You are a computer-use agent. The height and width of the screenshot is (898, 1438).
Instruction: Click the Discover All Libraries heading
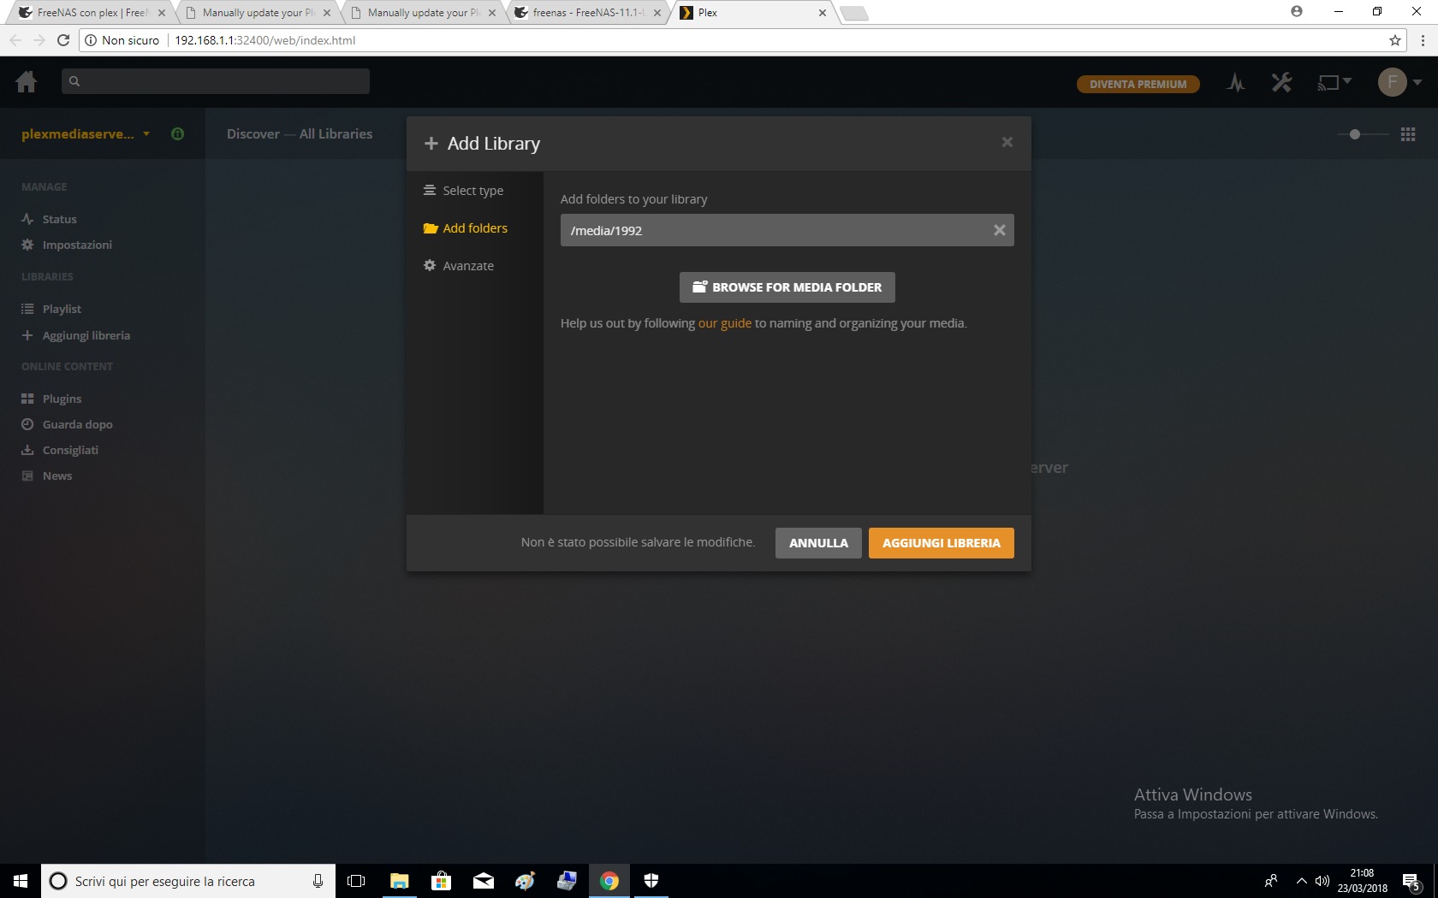click(x=300, y=134)
